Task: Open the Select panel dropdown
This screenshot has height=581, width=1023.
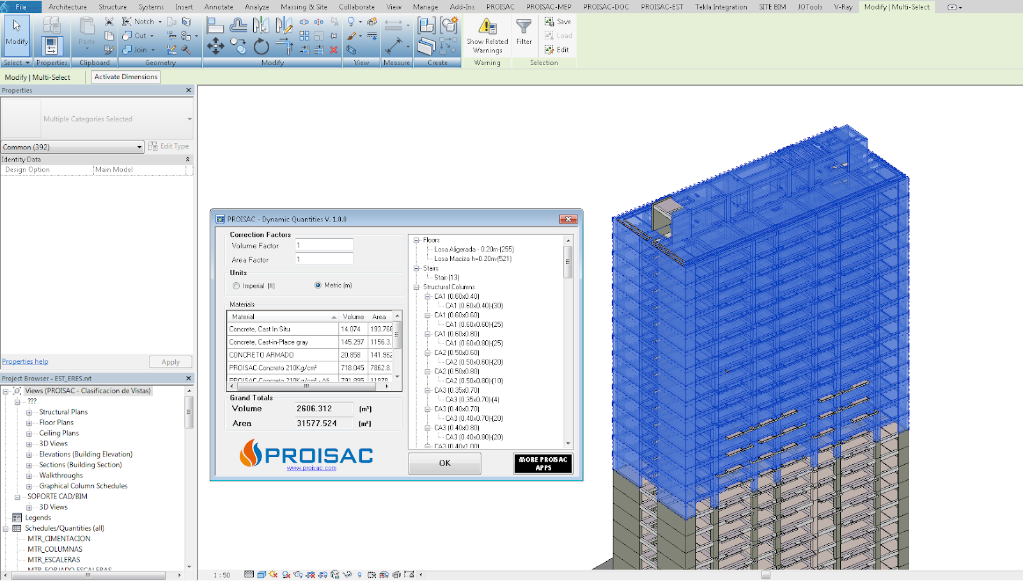Action: coord(17,63)
